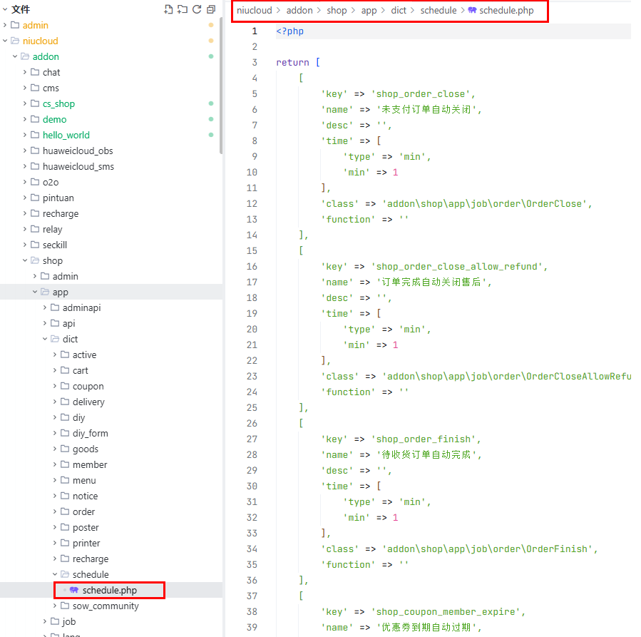Expand the goods folder chevron
The width and height of the screenshot is (641, 637).
tap(56, 449)
